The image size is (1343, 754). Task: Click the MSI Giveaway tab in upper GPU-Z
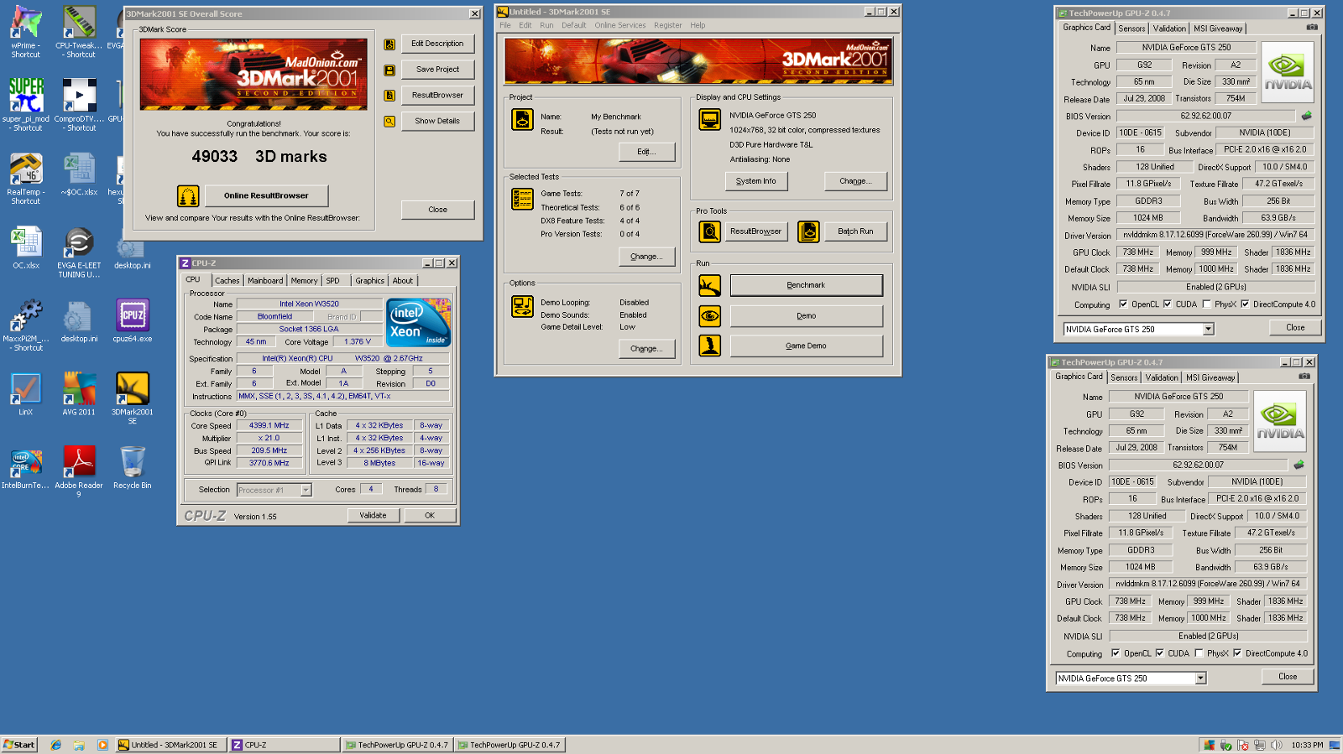1218,29
